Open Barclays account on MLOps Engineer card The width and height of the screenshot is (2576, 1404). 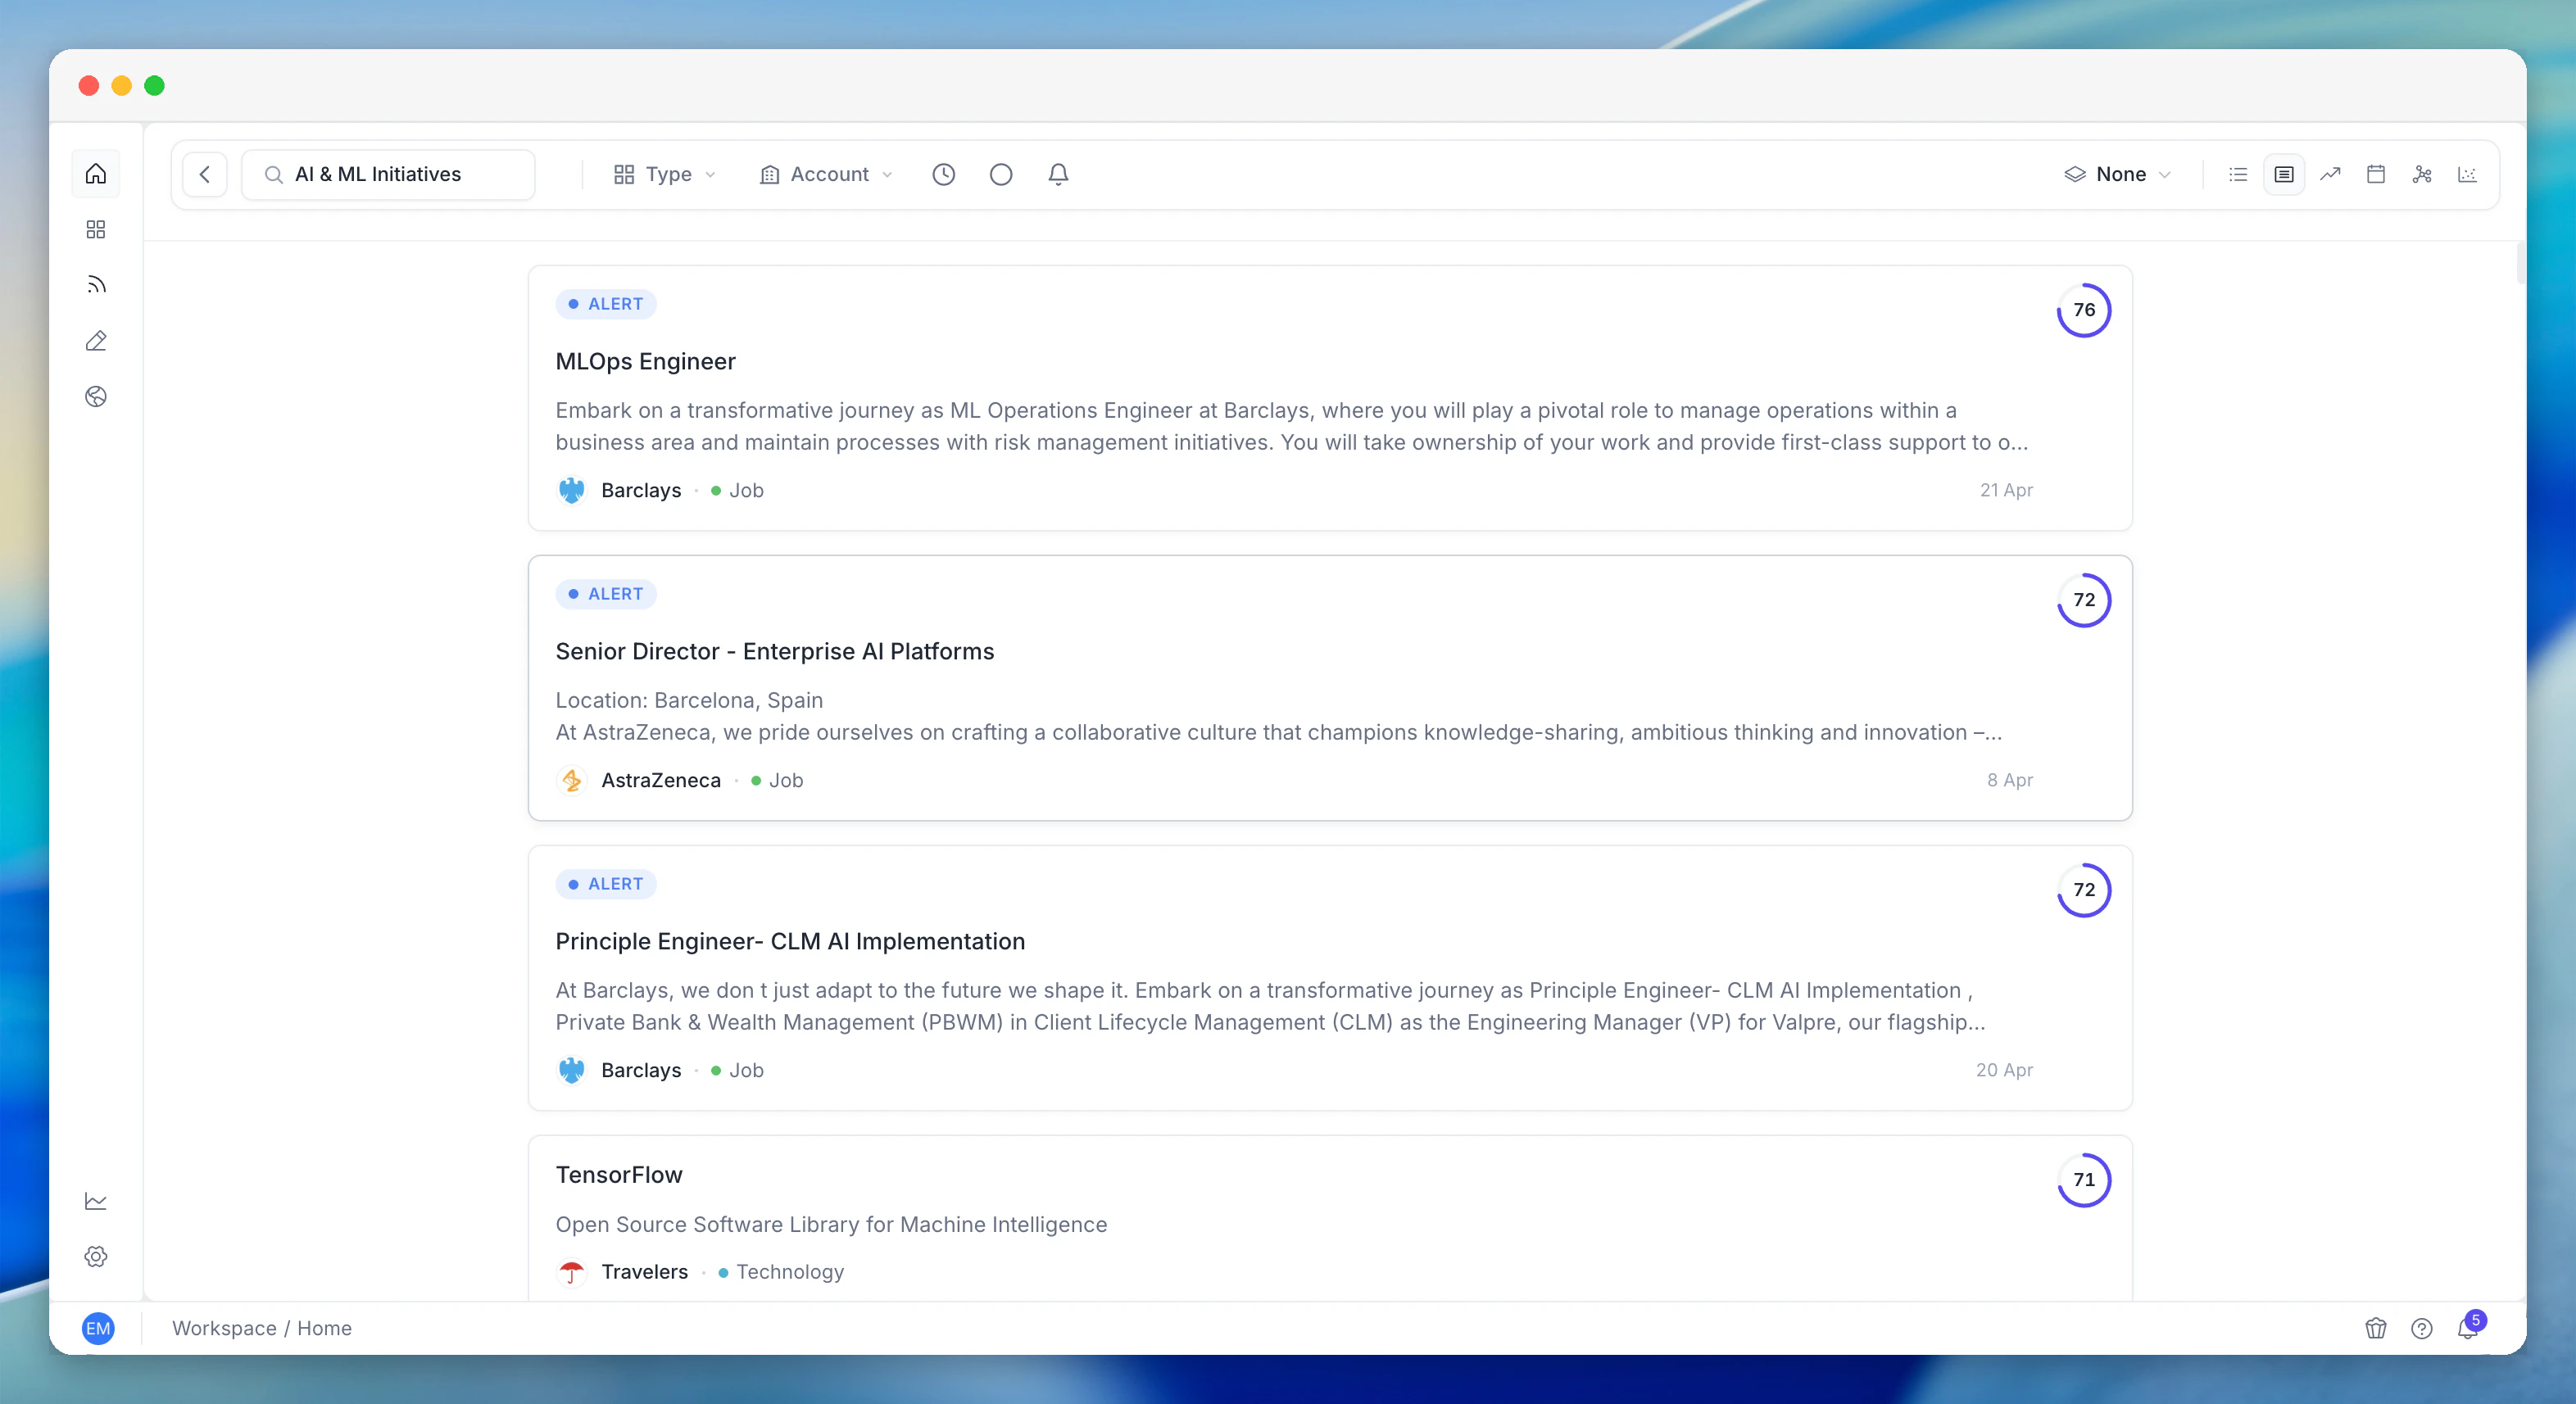tap(641, 490)
